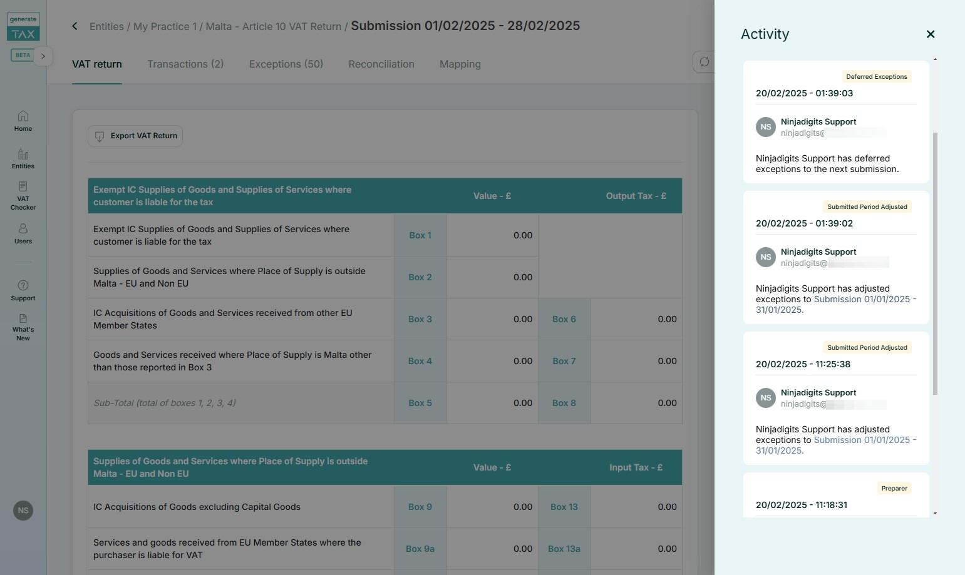The image size is (965, 575).
Task: Click the Activity panel scrollbar
Action: pos(935,263)
